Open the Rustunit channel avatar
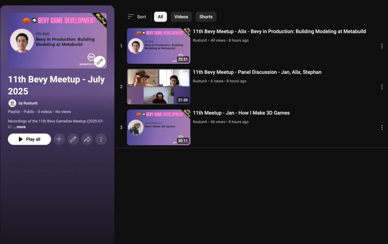Screen dimensions: 388x244 click(x=12, y=103)
